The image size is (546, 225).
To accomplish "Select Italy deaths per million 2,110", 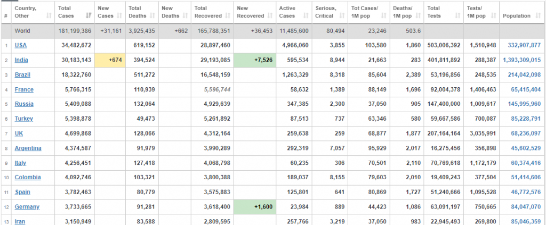I will click(413, 163).
